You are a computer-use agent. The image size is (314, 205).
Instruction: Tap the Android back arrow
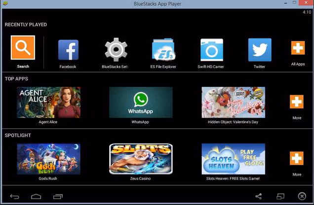tap(15, 197)
